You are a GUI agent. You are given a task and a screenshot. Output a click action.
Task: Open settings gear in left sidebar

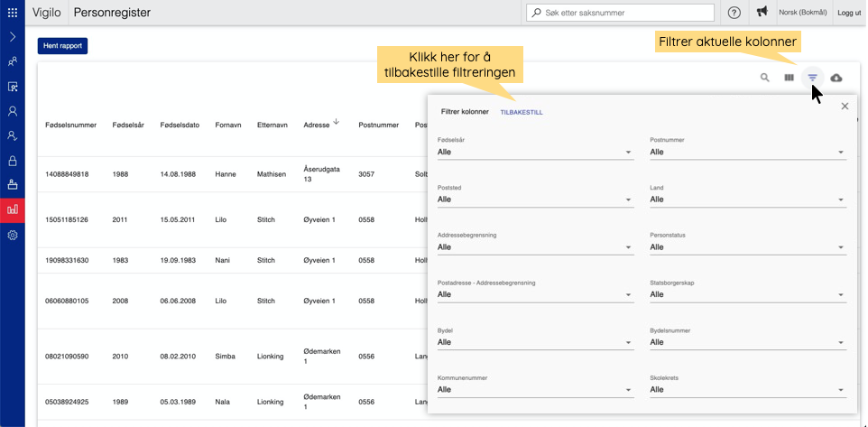tap(13, 235)
